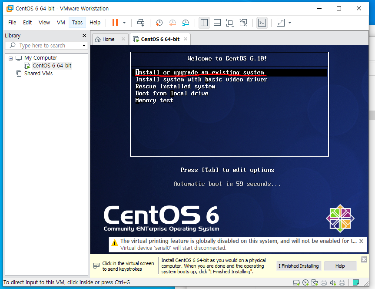Viewport: 375px width, 289px height.
Task: Switch to the CentOS 6 64-bit tab
Action: pyautogui.click(x=160, y=39)
